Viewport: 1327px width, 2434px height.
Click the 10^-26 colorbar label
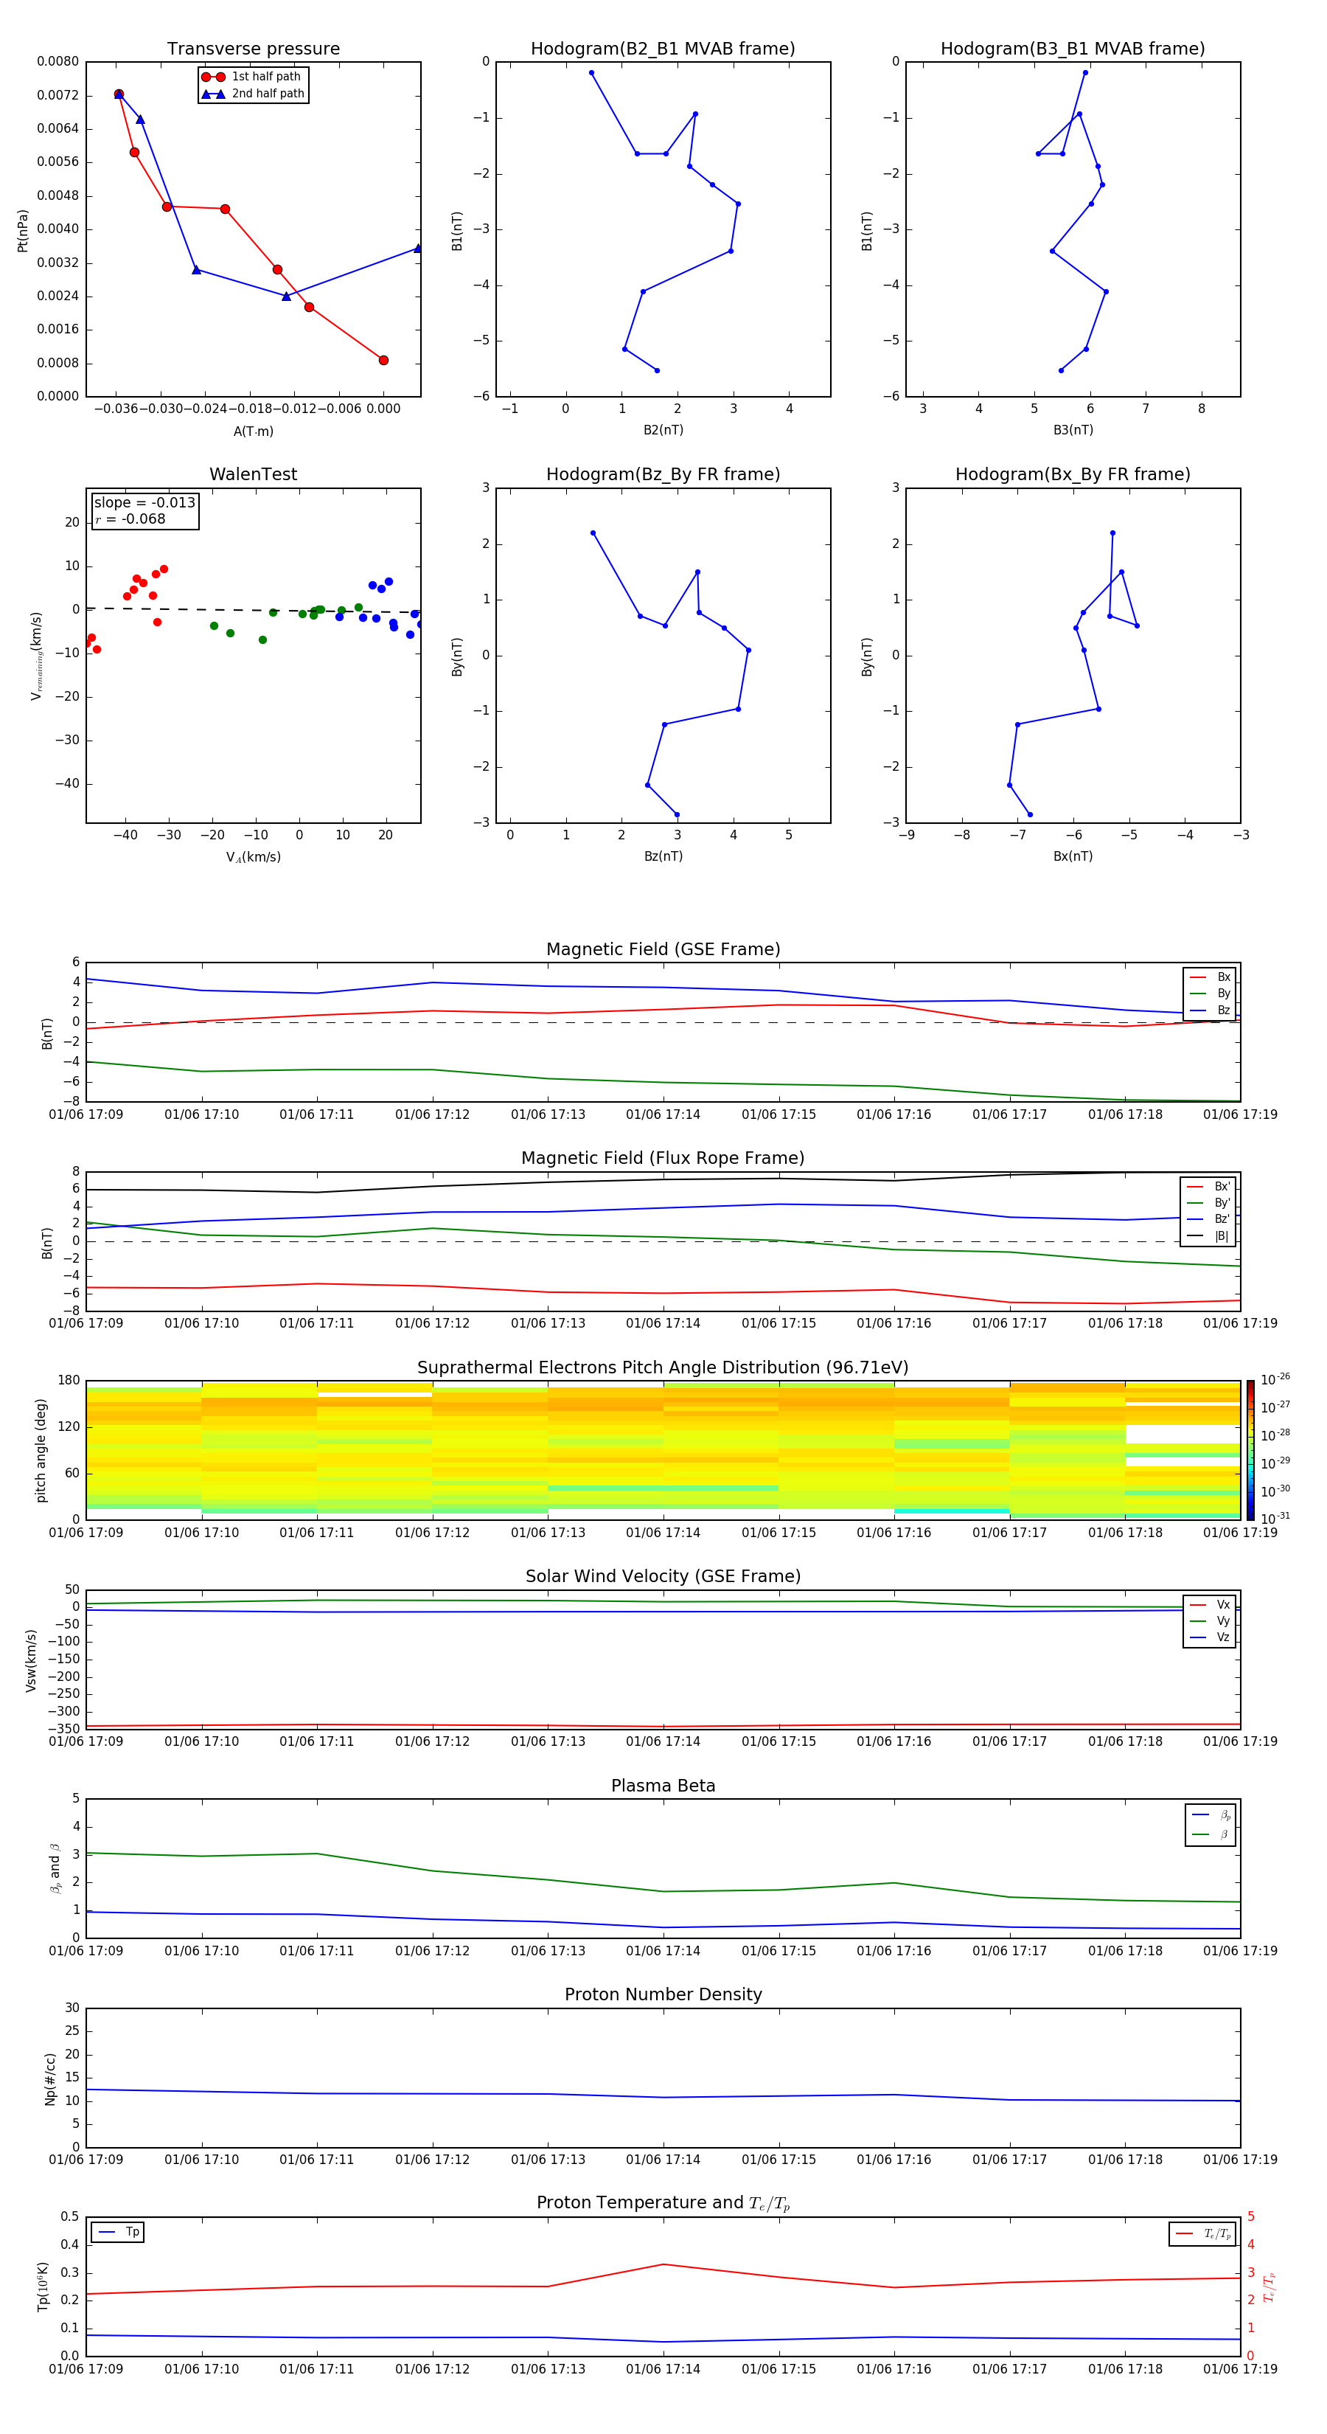point(1275,1379)
